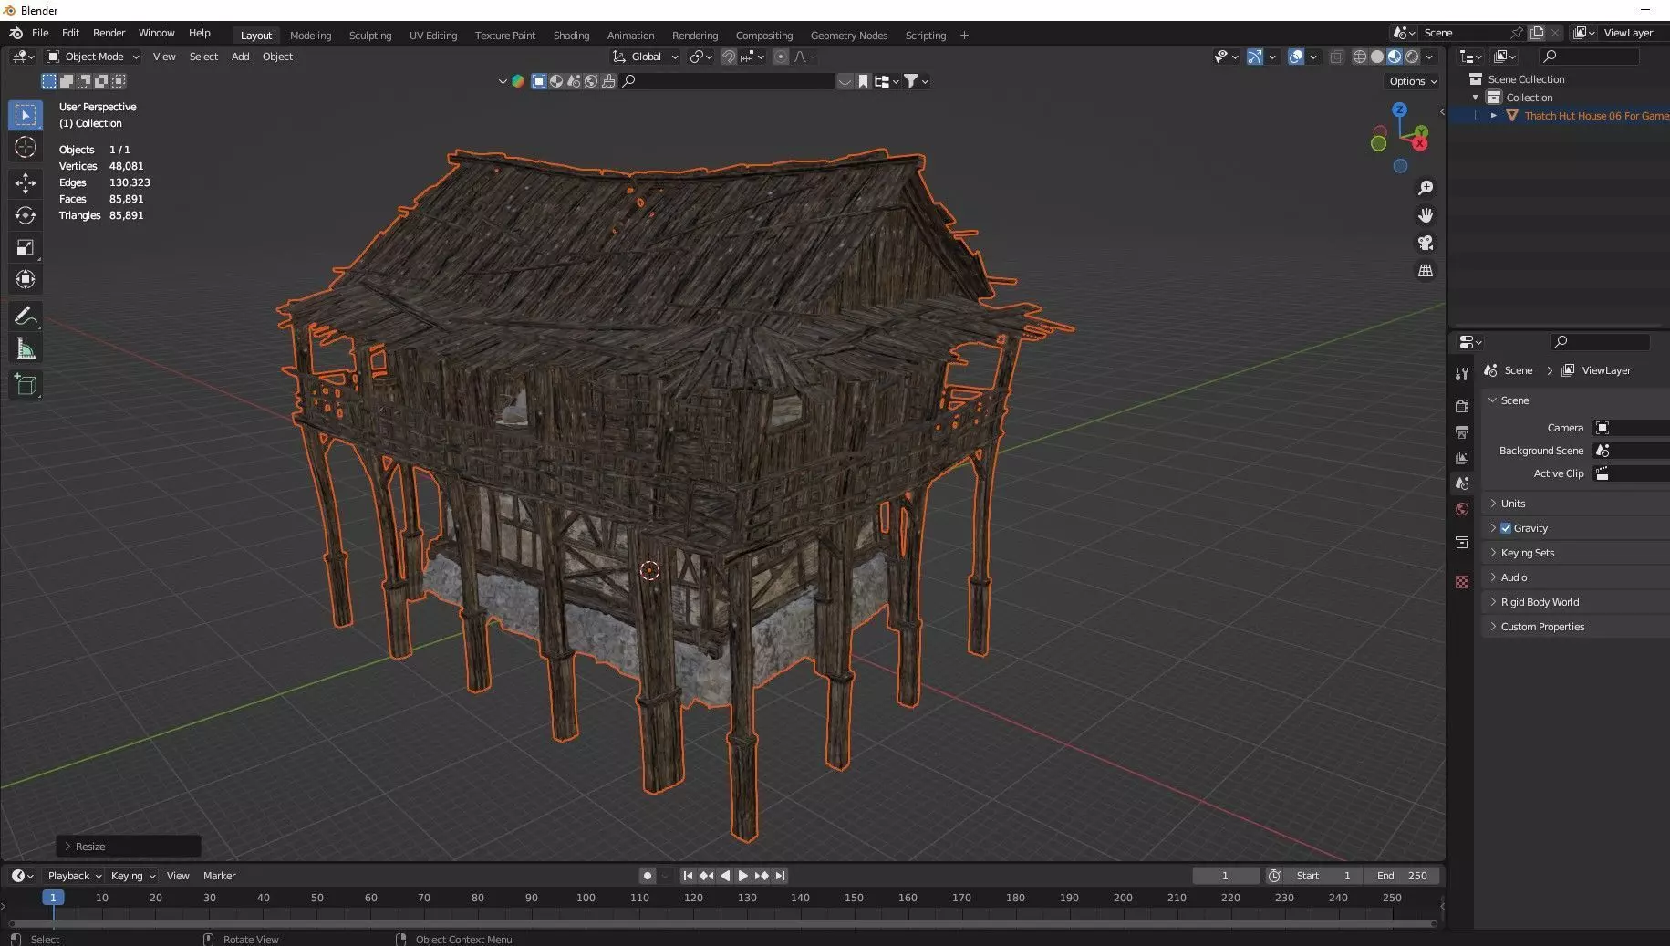The height and width of the screenshot is (946, 1670).
Task: Click the pan hand viewport gizmo
Action: coord(1426,215)
